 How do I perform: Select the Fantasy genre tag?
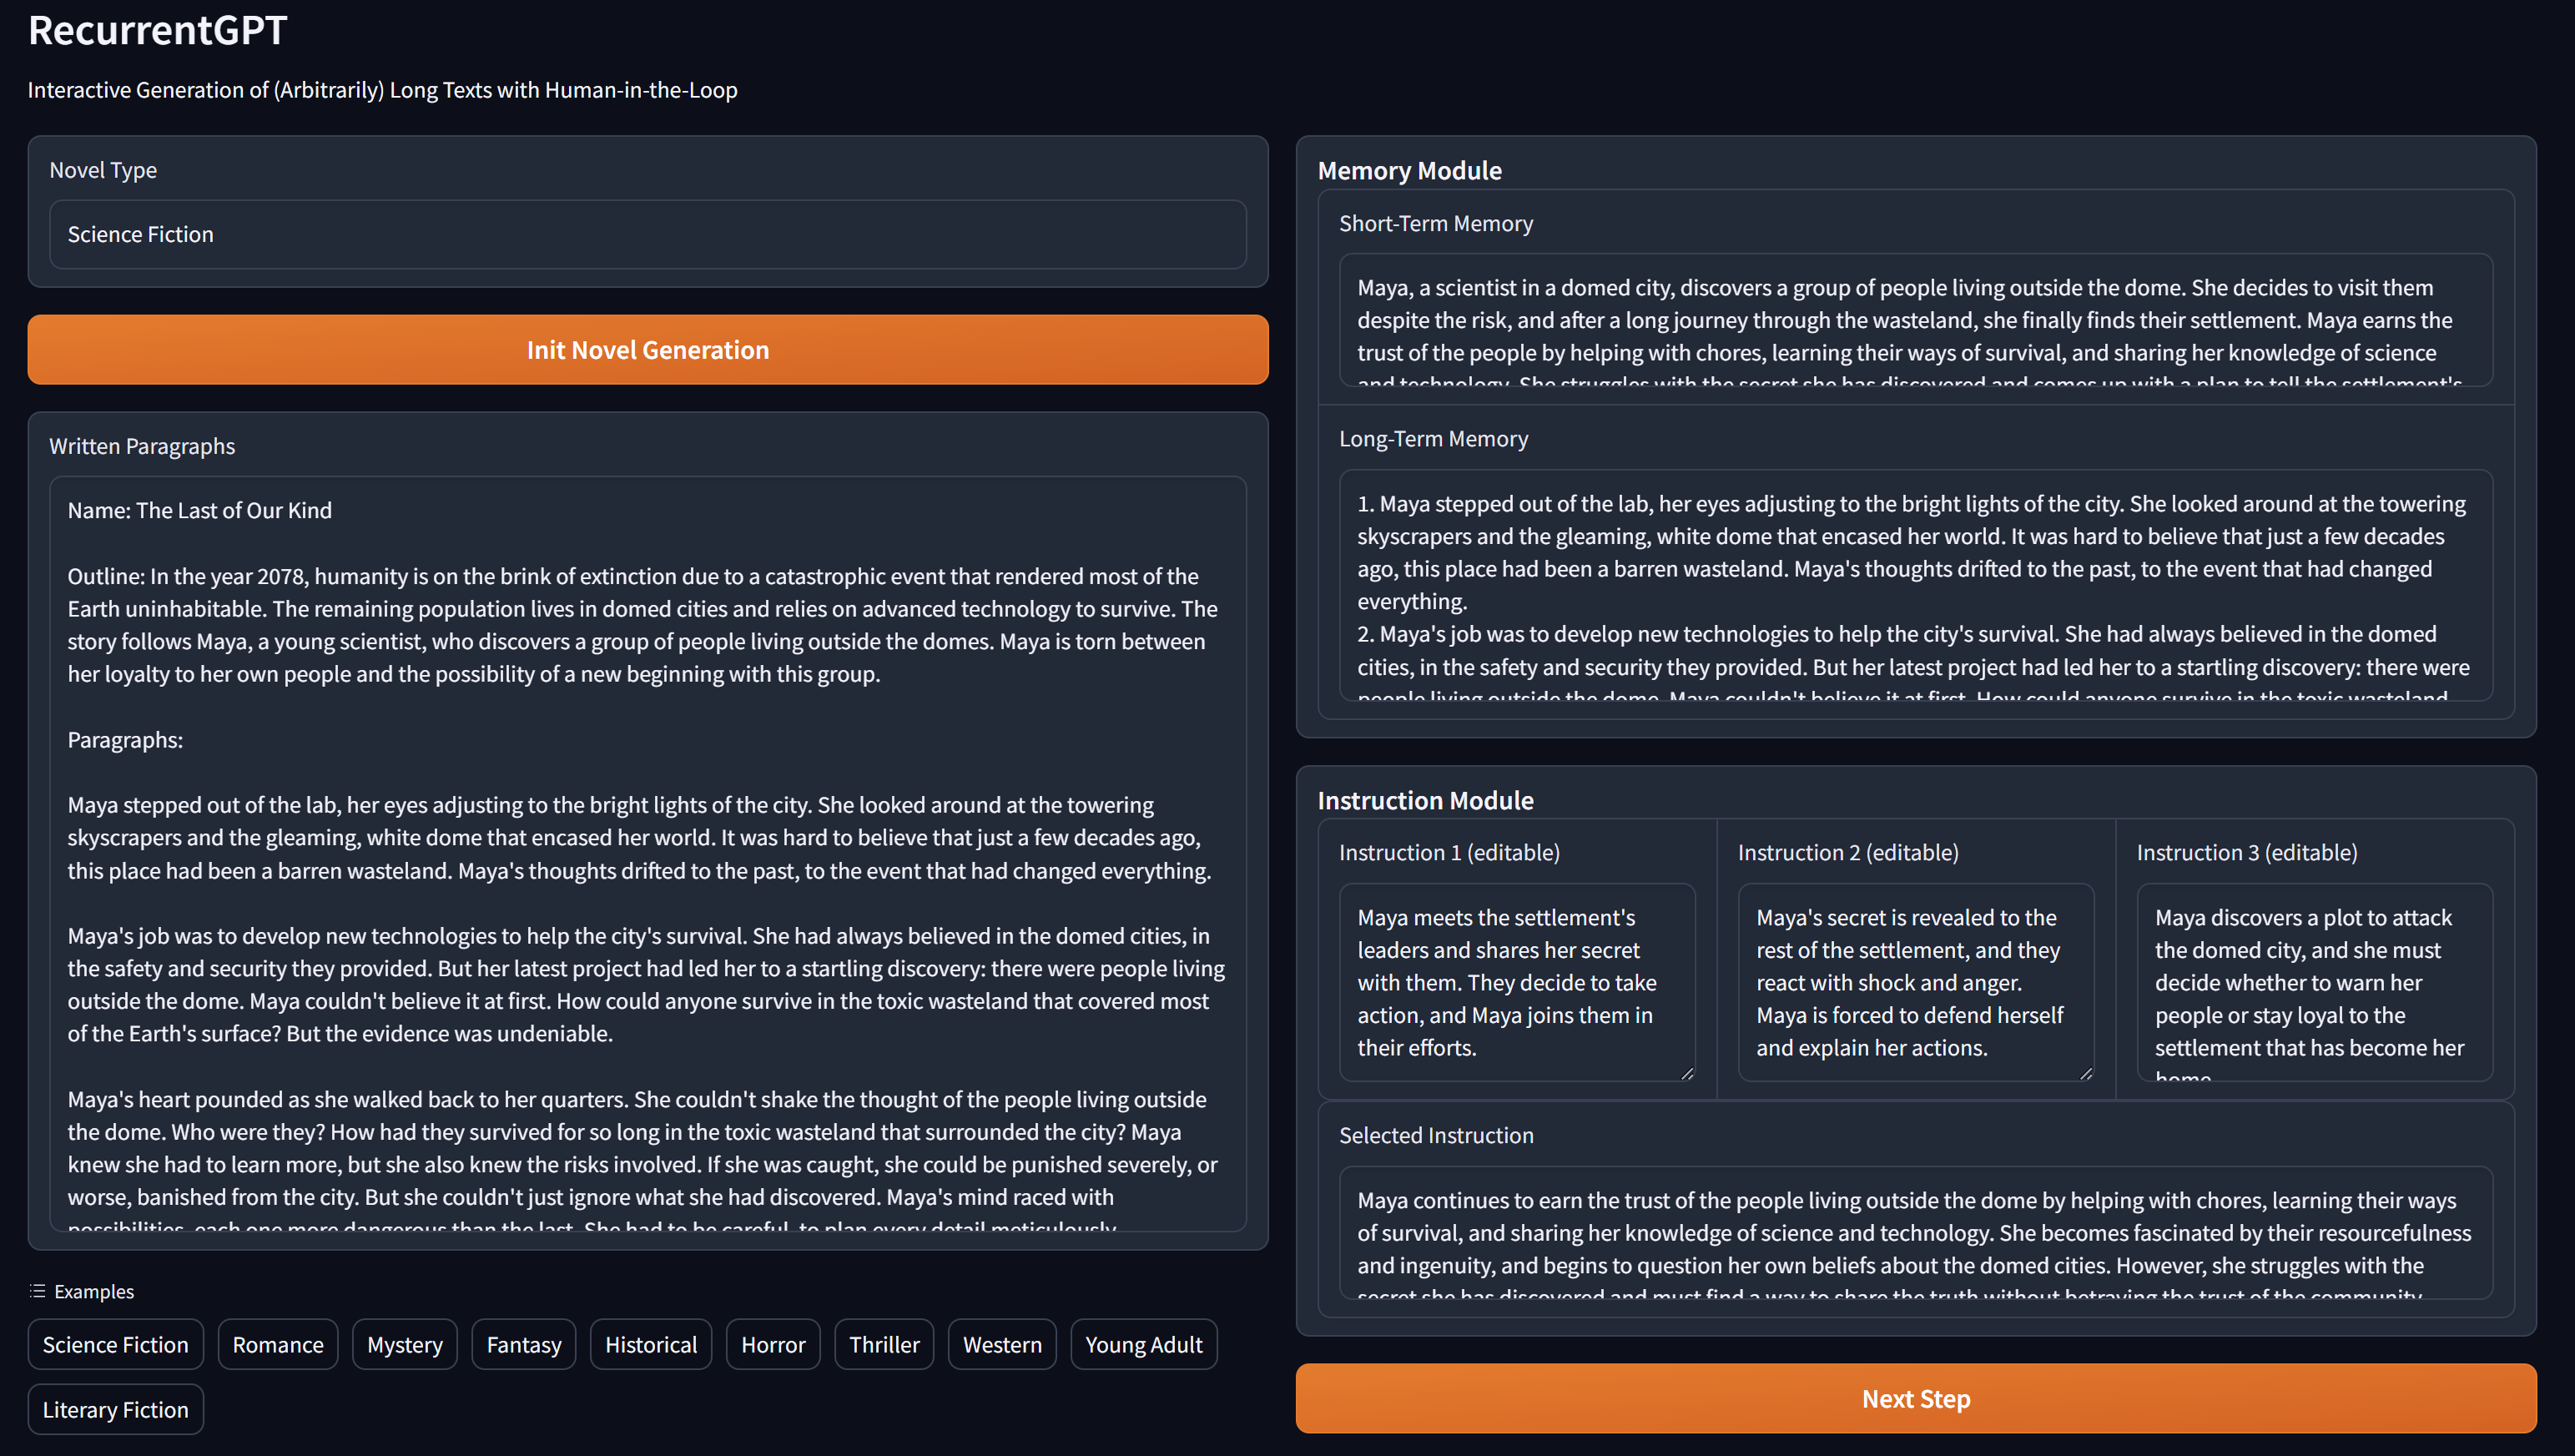[525, 1344]
